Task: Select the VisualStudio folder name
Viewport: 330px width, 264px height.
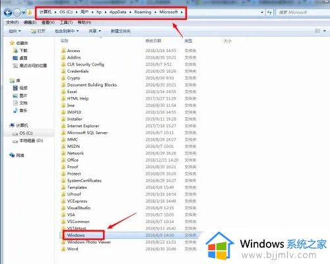Action: (79, 208)
